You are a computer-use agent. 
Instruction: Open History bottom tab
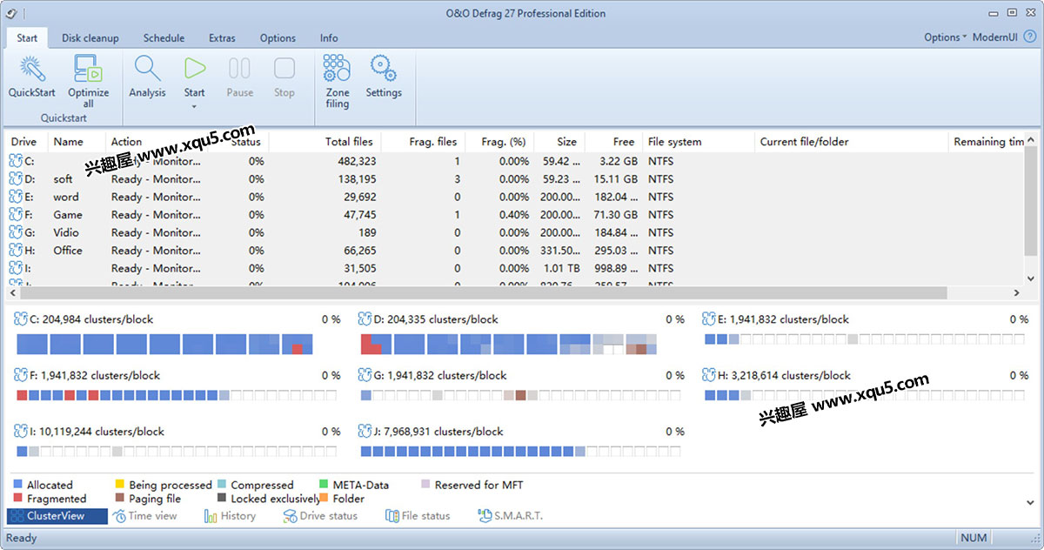[x=231, y=516]
